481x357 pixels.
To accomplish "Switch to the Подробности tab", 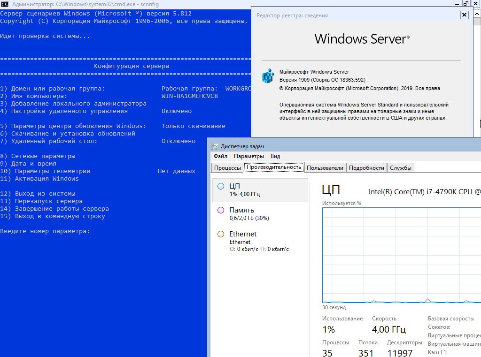I will [x=366, y=168].
